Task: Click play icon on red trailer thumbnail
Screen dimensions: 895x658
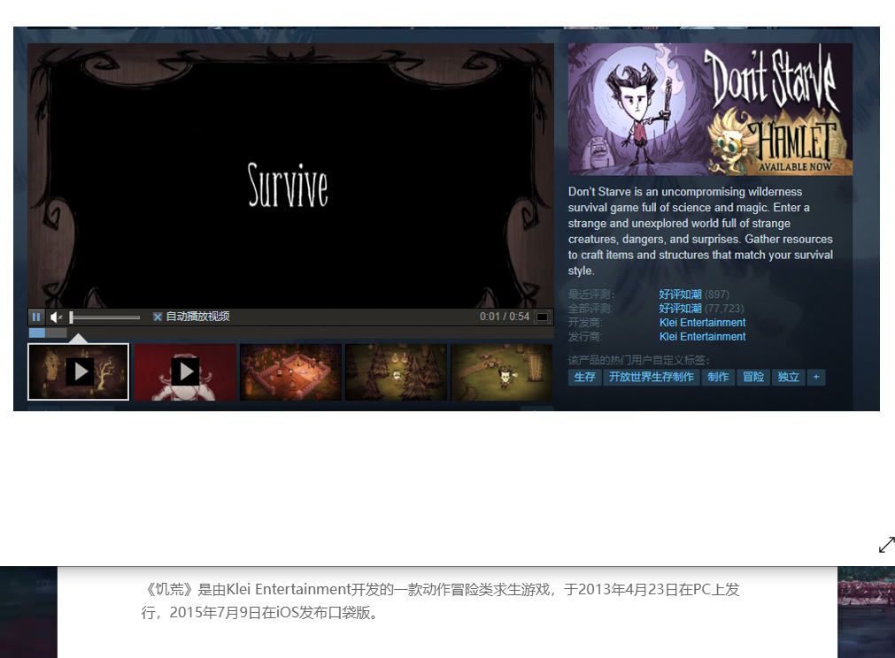Action: tap(185, 371)
